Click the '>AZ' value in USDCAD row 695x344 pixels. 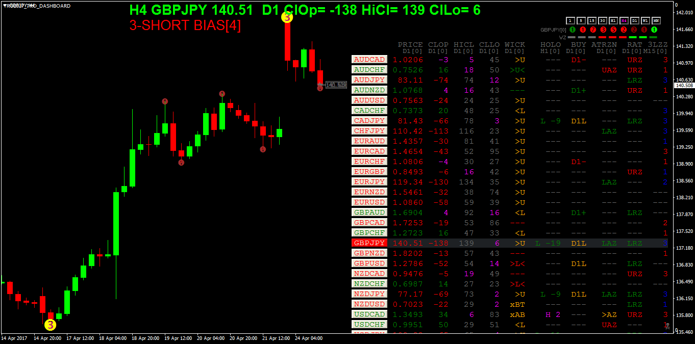(609, 314)
